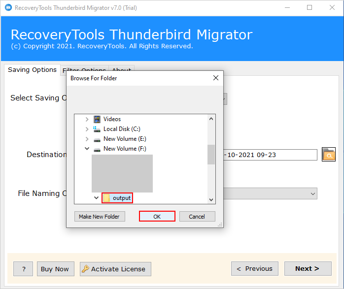
Task: Click the key icon on Activate License
Action: tap(85, 269)
